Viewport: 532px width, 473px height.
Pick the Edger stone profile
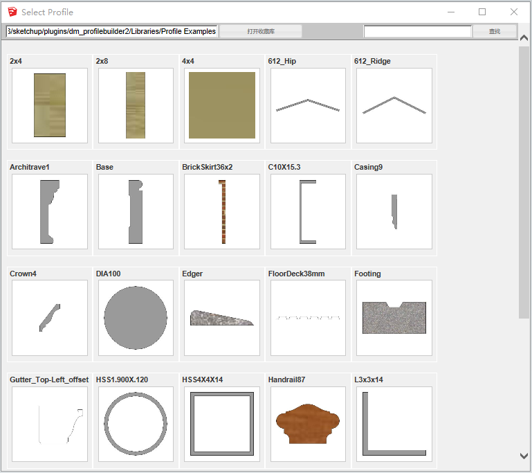tap(222, 318)
